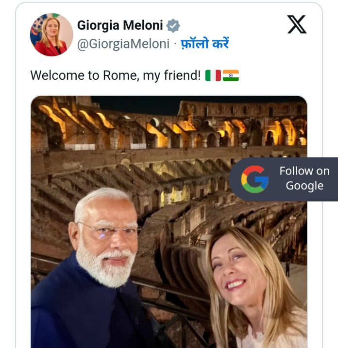The image size is (338, 348).
Task: Click the "Follow on Google" text label
Action: tap(304, 178)
